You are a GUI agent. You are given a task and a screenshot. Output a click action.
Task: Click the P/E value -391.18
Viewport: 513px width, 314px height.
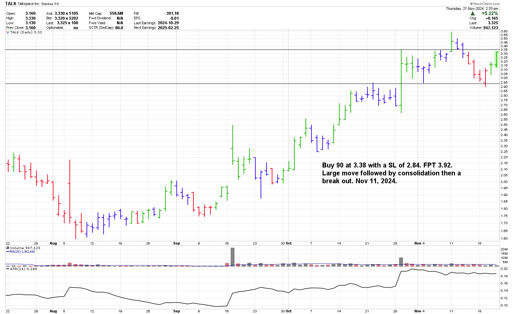[172, 13]
